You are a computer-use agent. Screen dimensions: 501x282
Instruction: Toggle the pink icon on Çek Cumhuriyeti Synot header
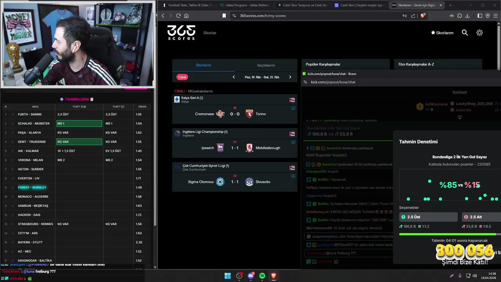(292, 168)
